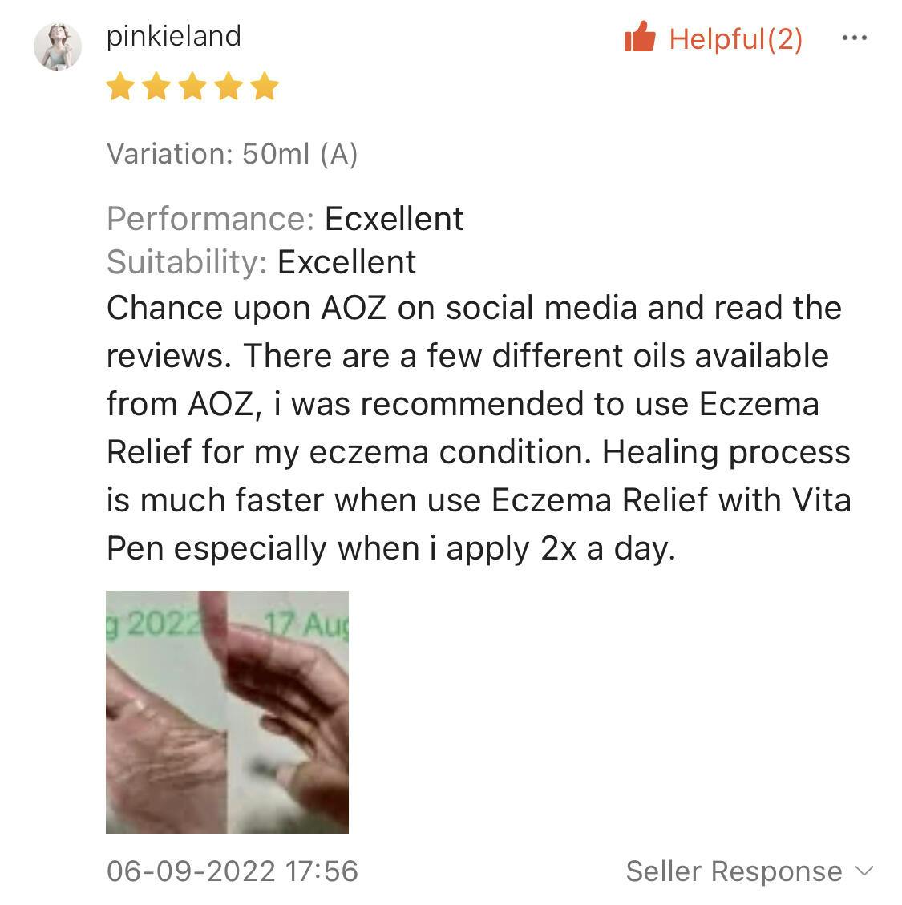
Task: Click the fourth rating star
Action: [x=229, y=86]
